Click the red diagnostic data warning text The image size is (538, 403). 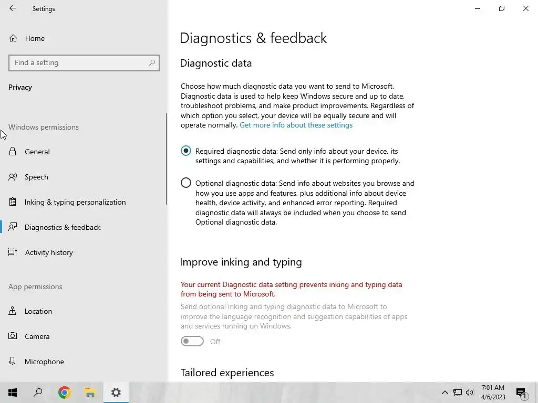(291, 289)
